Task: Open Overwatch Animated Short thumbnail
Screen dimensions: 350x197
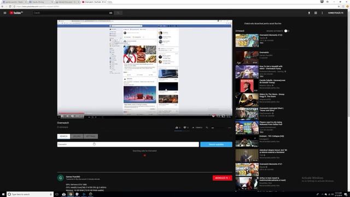Action: tap(247, 114)
